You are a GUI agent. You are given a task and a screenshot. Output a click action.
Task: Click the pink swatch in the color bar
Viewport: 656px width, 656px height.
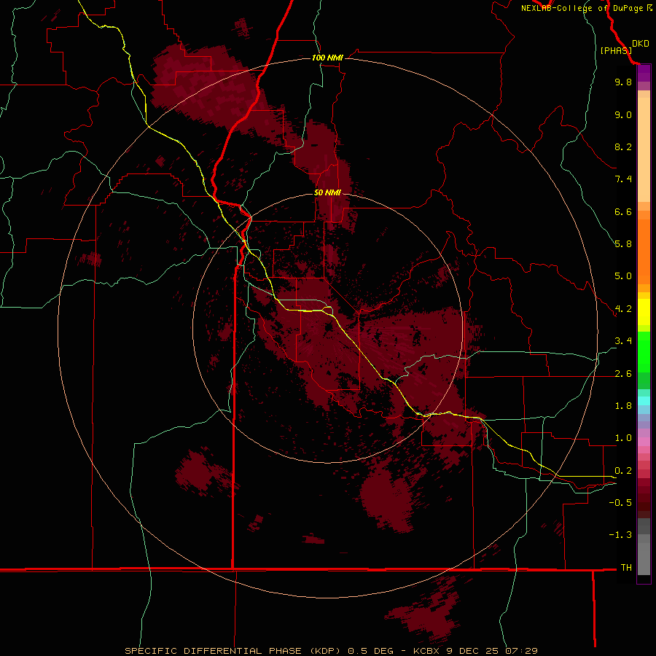[644, 442]
